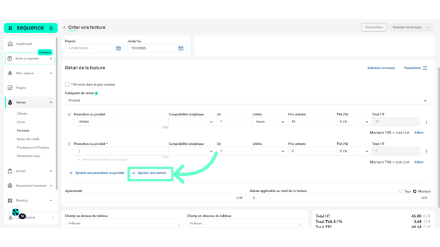Open the three-dot menu of the design row
The image size is (440, 247).
click(x=426, y=122)
